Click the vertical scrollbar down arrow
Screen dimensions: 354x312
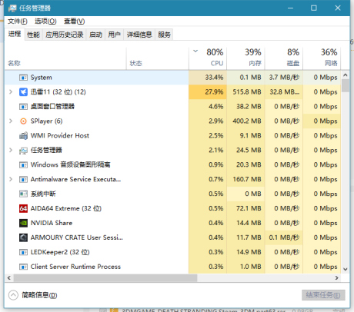(x=346, y=269)
